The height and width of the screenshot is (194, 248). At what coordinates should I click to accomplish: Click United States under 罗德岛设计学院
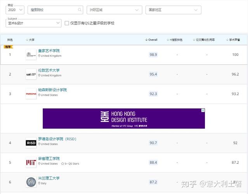pos(49,144)
